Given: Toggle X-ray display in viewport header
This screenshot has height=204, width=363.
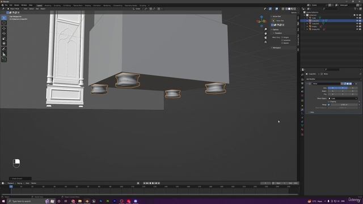Looking at the screenshot, I should (x=283, y=9).
